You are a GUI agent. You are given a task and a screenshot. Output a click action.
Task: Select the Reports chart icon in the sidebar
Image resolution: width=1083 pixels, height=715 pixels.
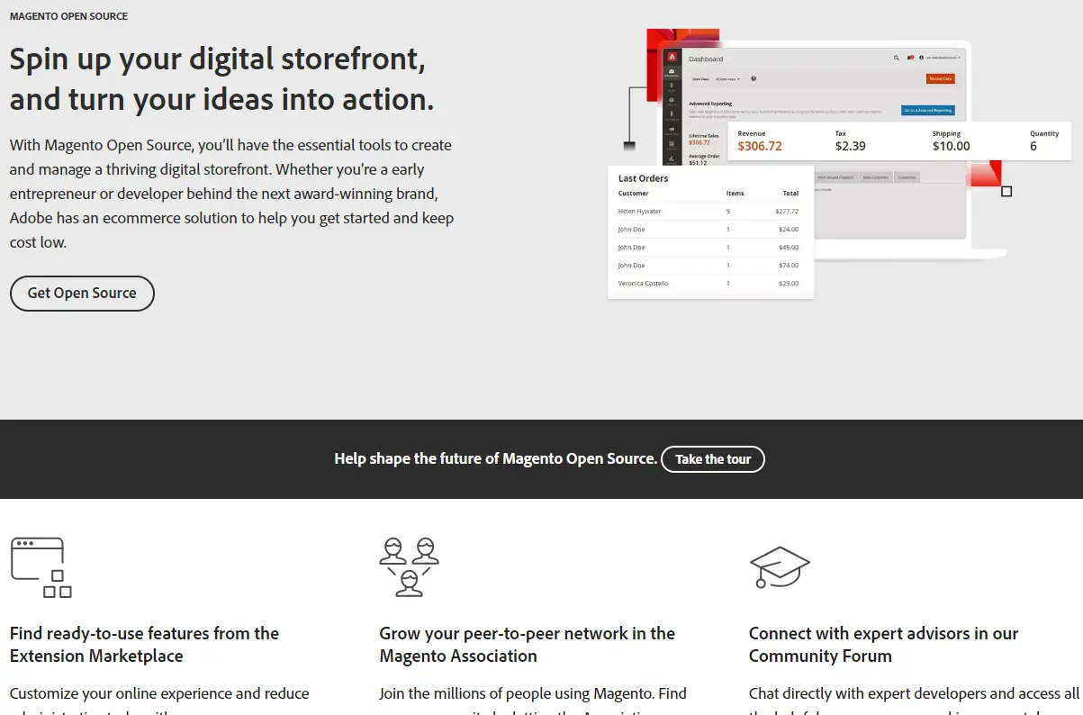coord(672,158)
